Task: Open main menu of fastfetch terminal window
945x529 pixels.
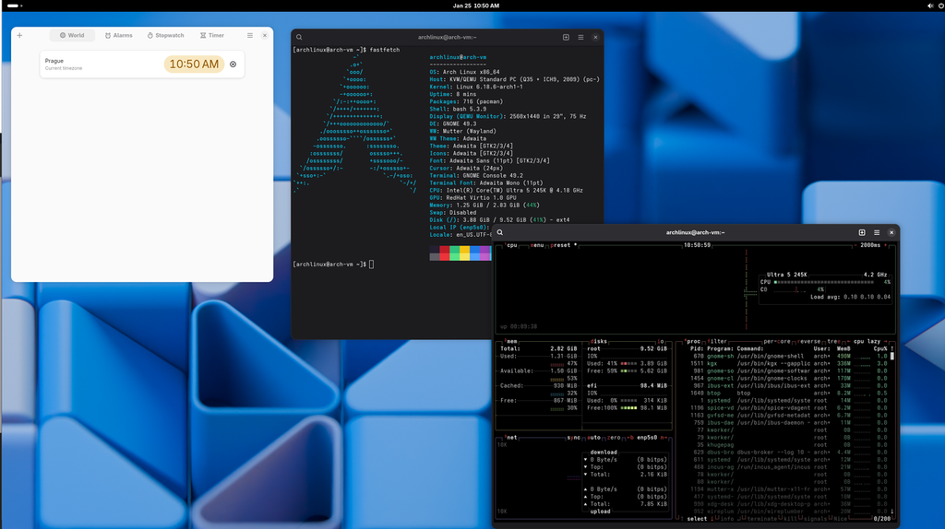Action: point(581,37)
